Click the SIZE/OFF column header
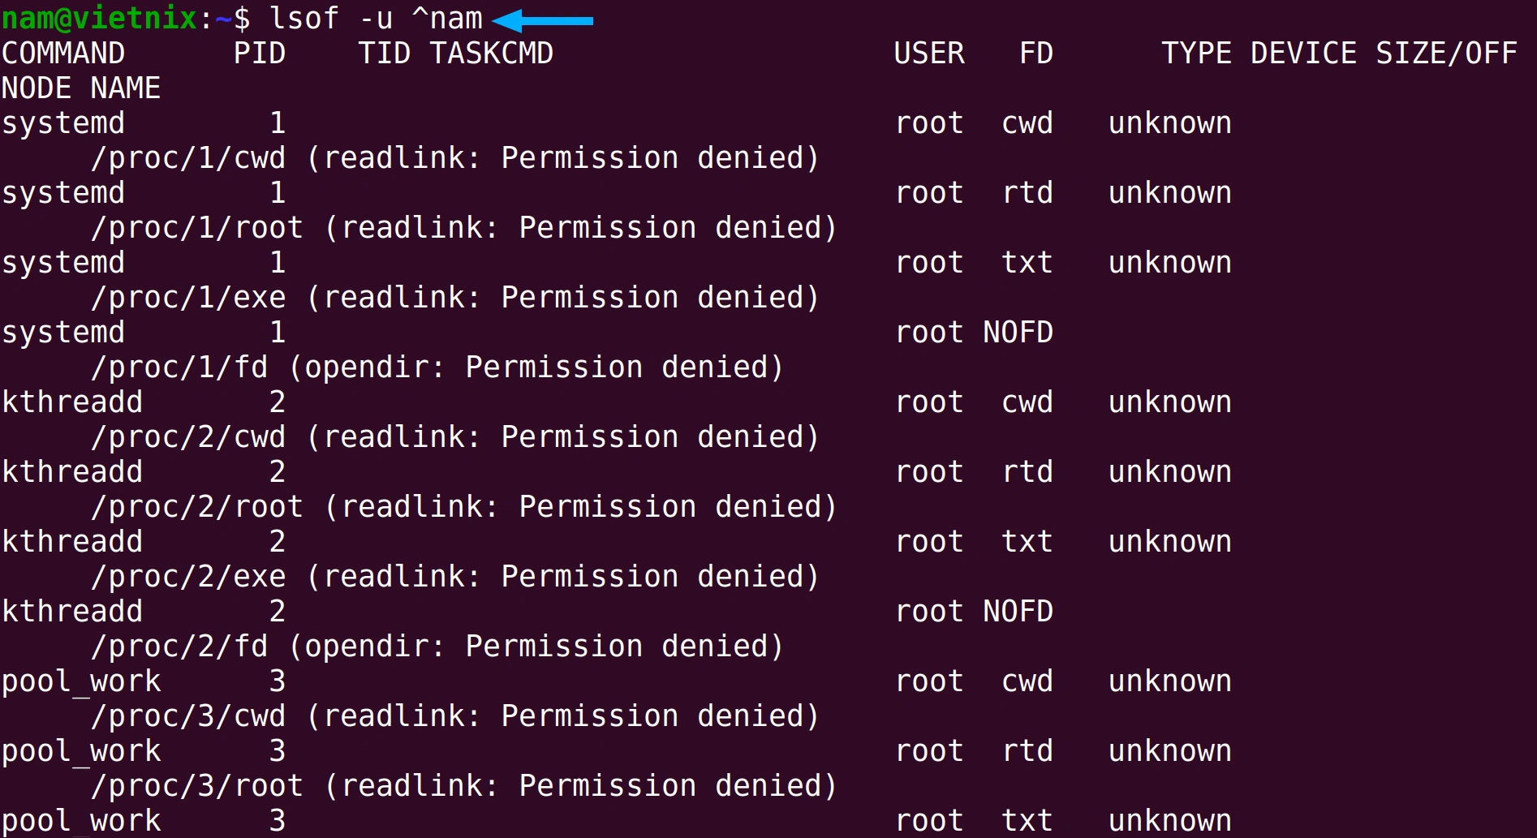This screenshot has width=1537, height=838. [1446, 54]
